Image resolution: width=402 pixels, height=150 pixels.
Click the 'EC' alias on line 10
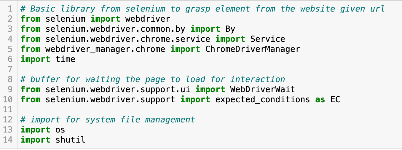coord(335,100)
